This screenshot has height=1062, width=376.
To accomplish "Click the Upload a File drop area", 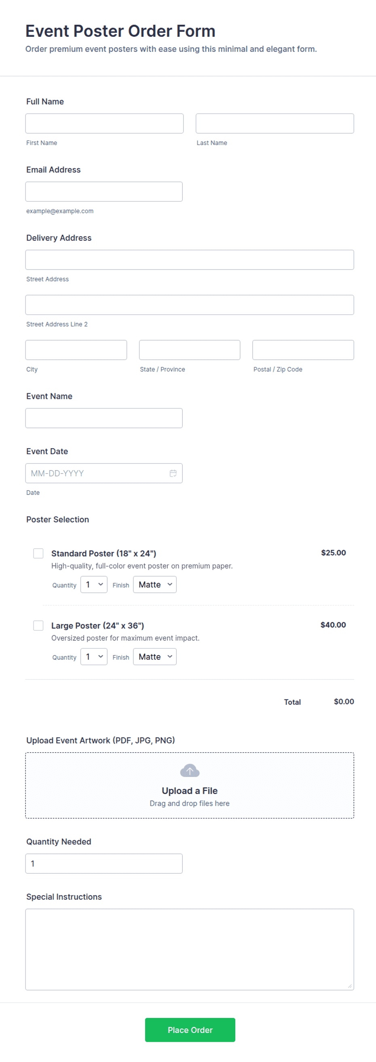I will [x=190, y=785].
